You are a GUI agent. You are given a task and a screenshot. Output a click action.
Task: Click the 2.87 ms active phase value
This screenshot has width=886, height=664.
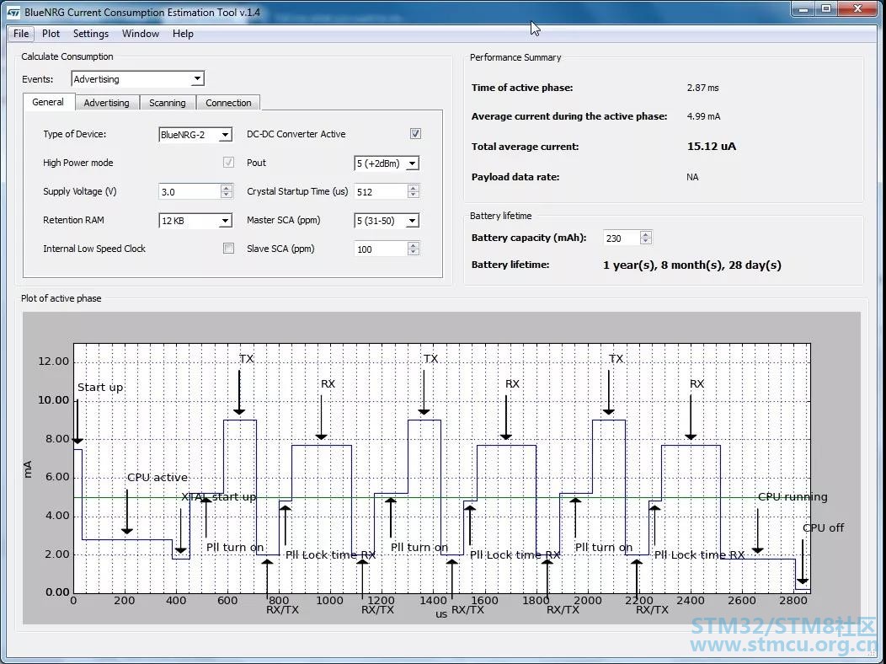(703, 88)
